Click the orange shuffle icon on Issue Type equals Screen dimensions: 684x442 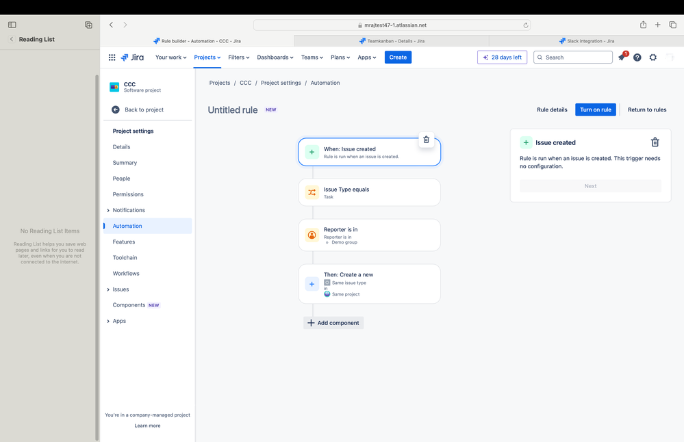[x=312, y=192]
